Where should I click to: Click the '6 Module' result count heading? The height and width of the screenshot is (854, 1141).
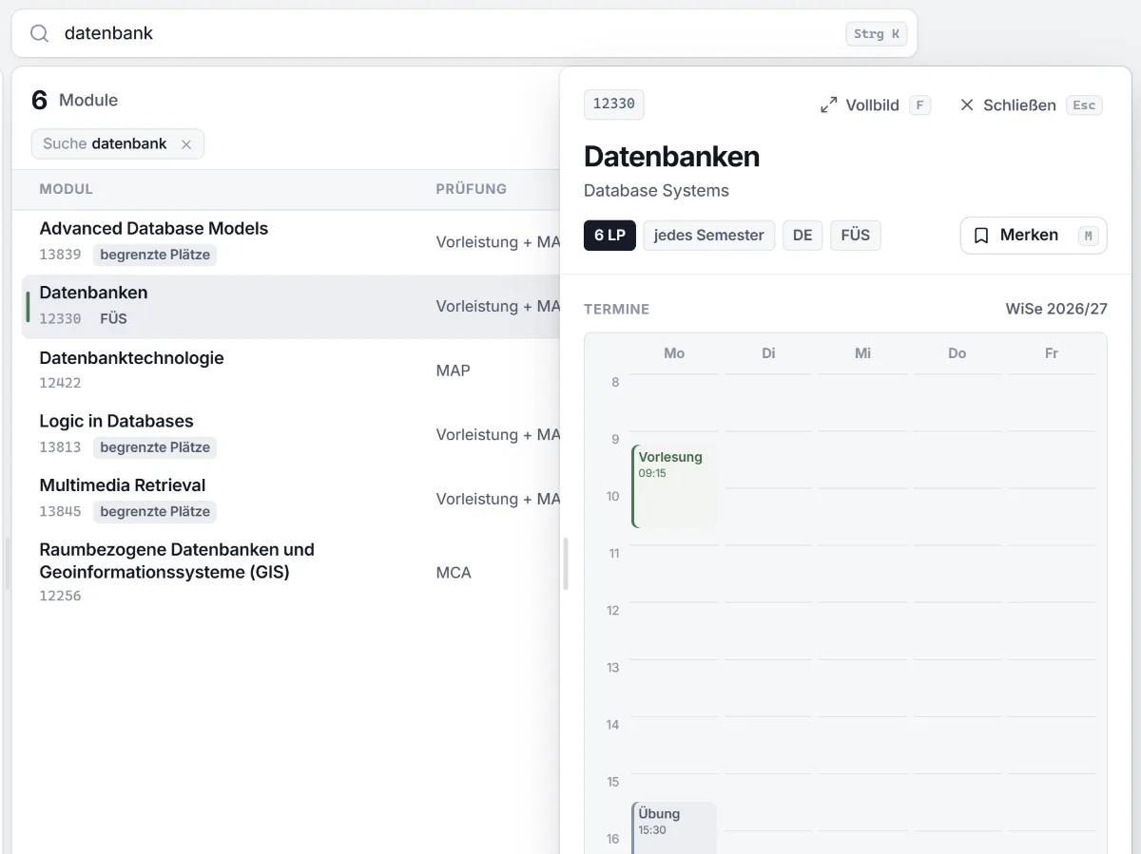pyautogui.click(x=75, y=100)
